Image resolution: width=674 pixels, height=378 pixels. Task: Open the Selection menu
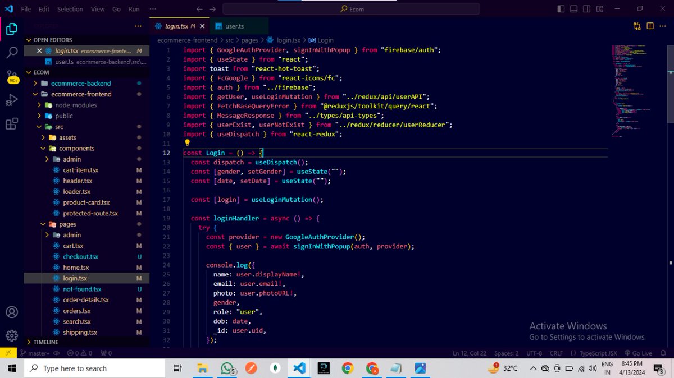[x=70, y=9]
